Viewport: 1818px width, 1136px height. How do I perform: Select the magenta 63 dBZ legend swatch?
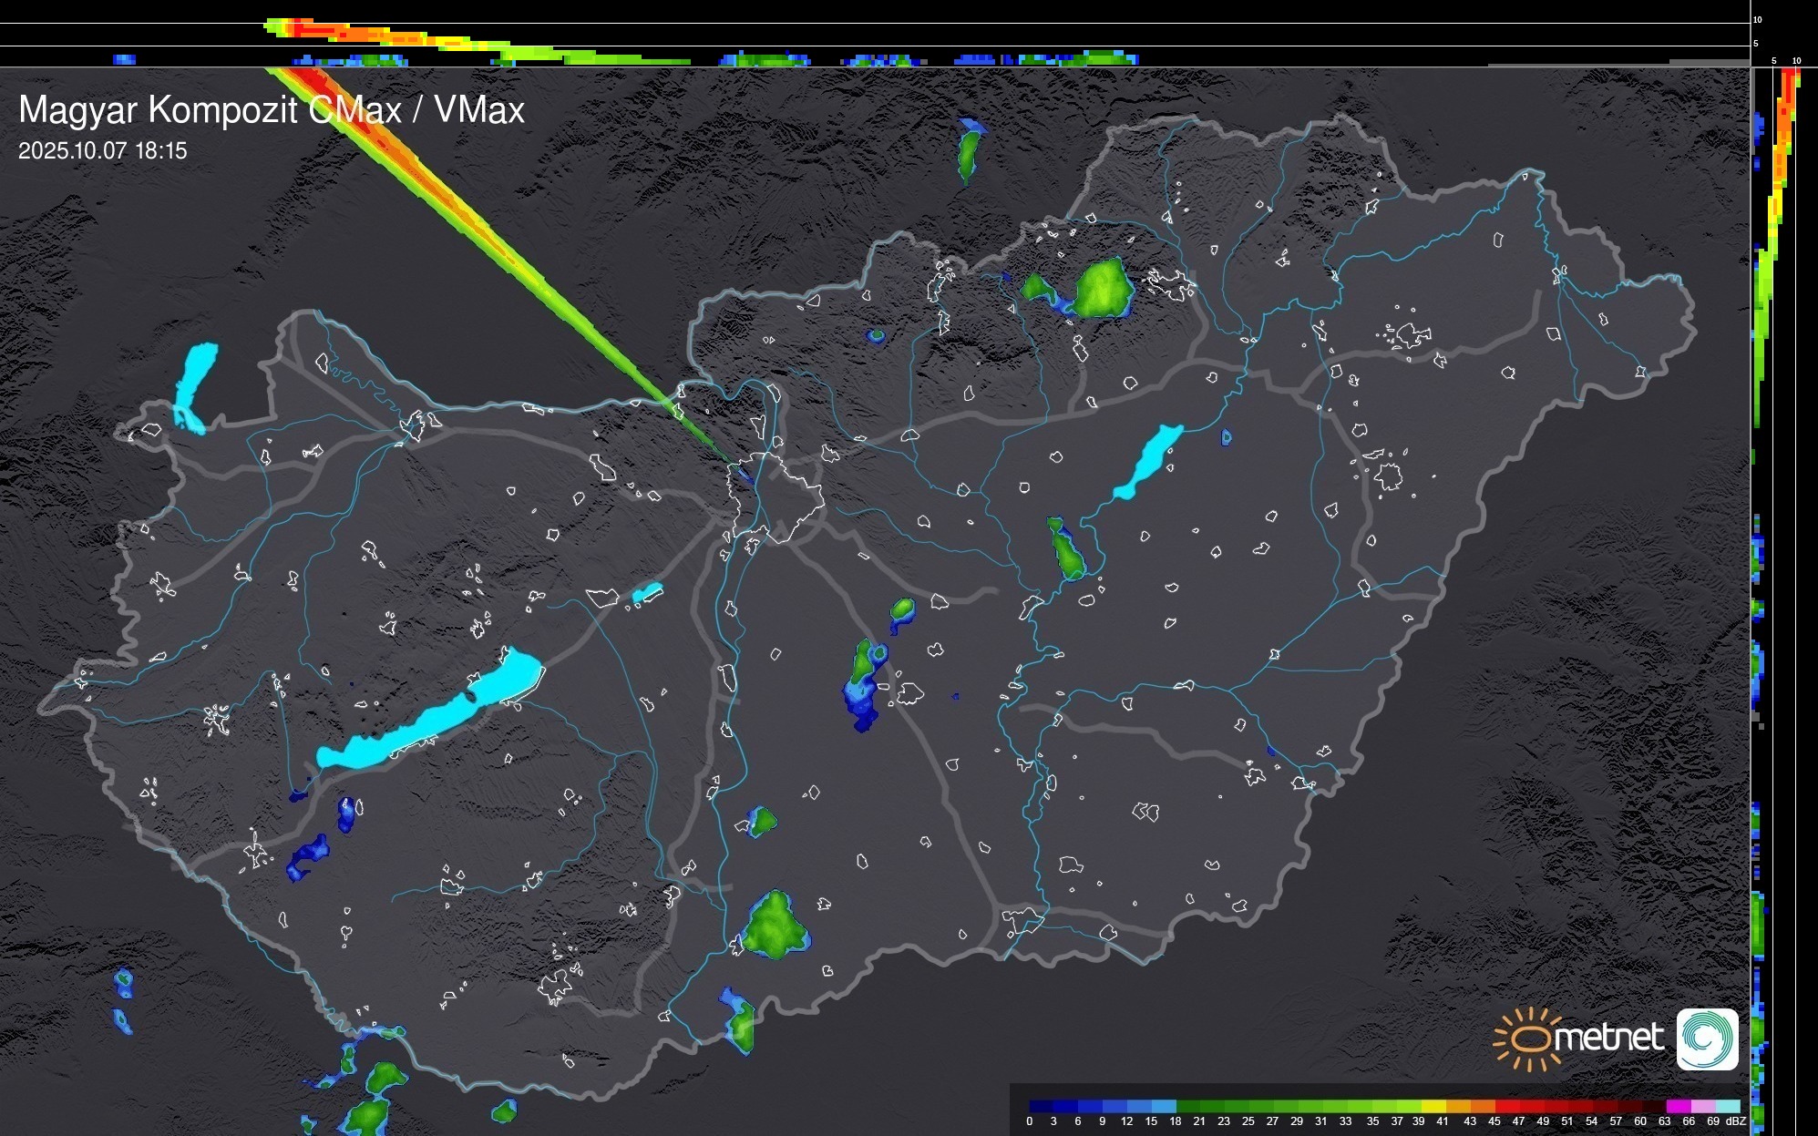(x=1678, y=1106)
